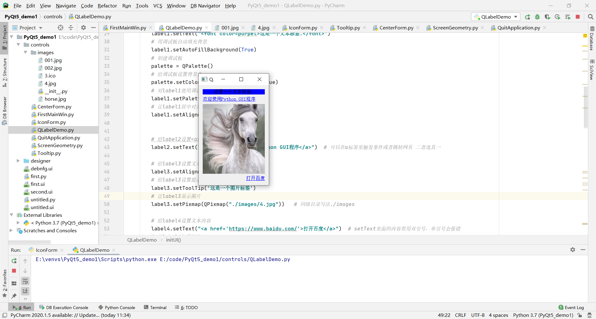Click the restore layout icon in Run panel

[x=14, y=283]
